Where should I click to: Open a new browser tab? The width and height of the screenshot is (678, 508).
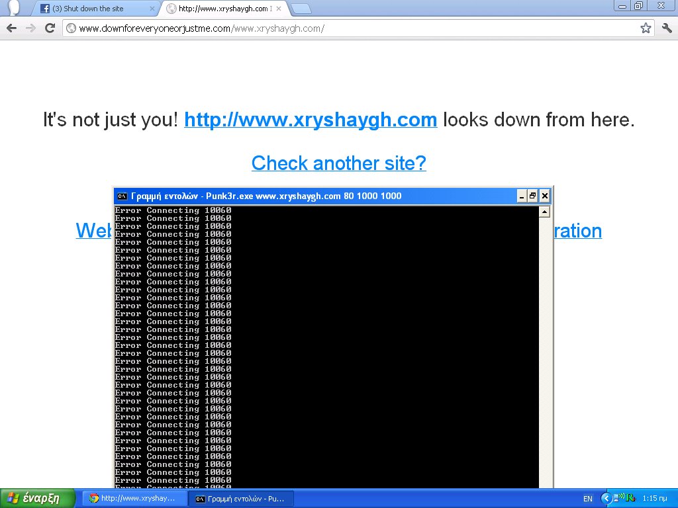click(301, 9)
